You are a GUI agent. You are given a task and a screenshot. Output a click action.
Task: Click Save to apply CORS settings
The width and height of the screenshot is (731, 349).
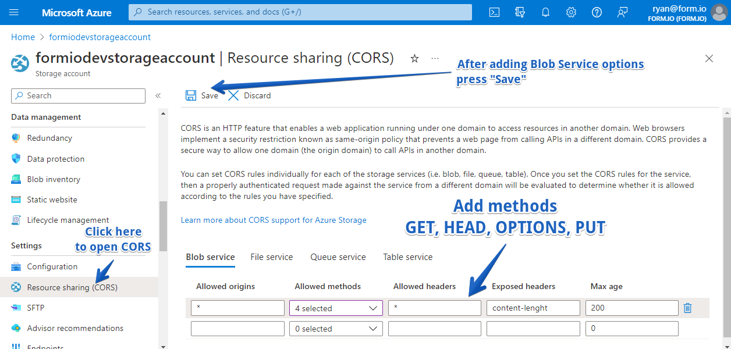(x=202, y=95)
